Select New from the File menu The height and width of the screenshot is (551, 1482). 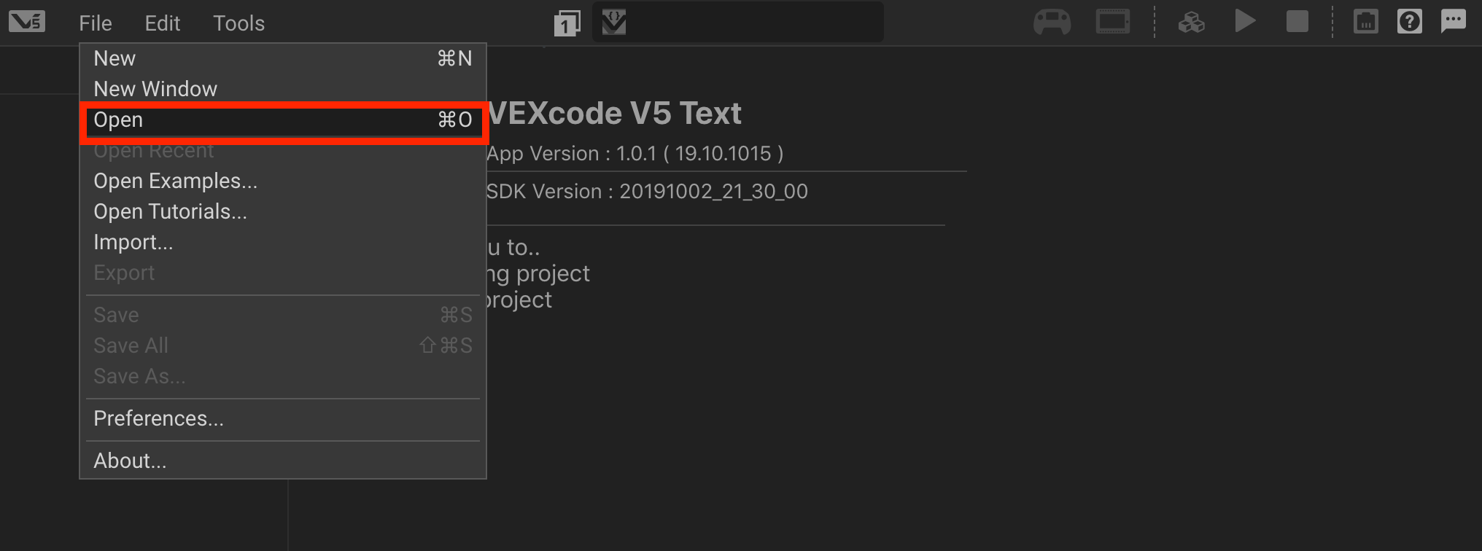pos(115,58)
